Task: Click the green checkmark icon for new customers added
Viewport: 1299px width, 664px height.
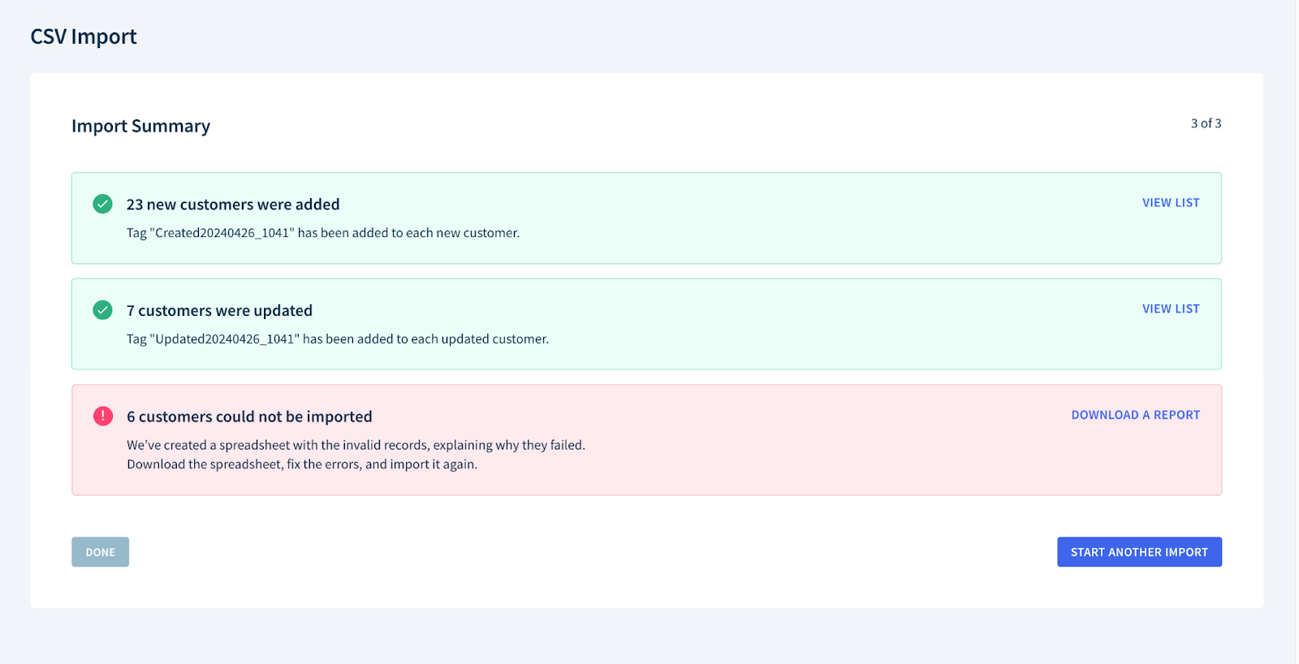Action: [x=102, y=204]
